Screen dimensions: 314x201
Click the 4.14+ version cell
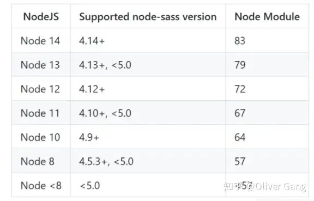[92, 41]
